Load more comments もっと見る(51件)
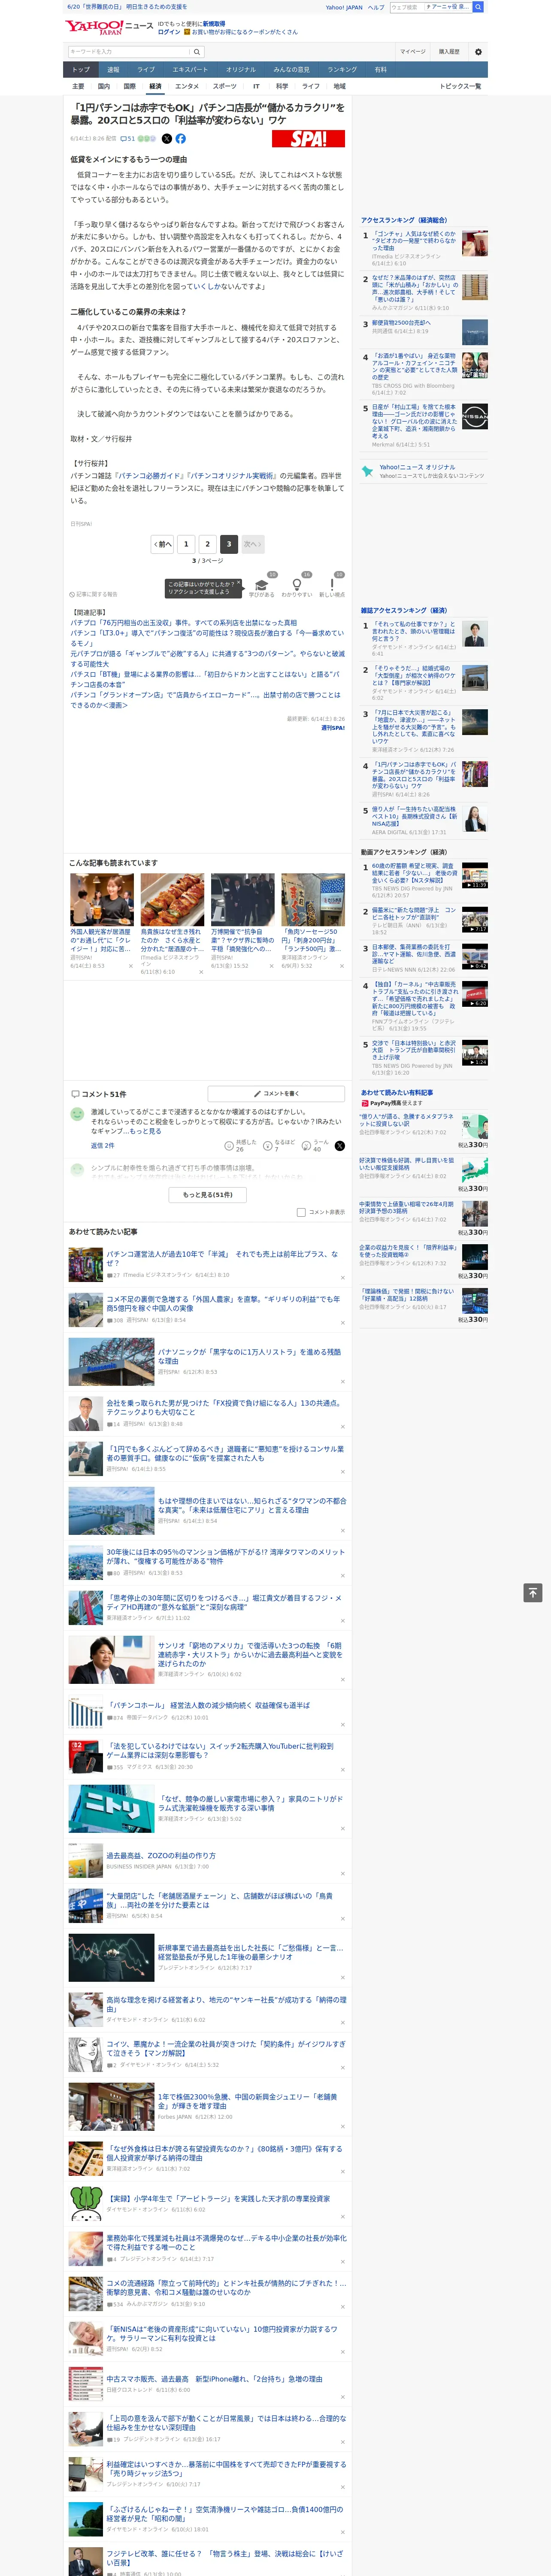 (x=208, y=1194)
